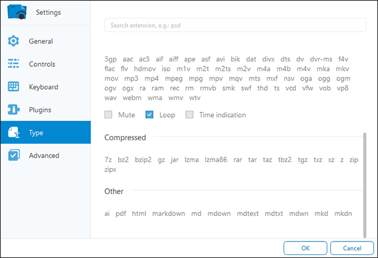378x258 pixels.
Task: Select the Advanced checkmark icon
Action: tap(14, 156)
